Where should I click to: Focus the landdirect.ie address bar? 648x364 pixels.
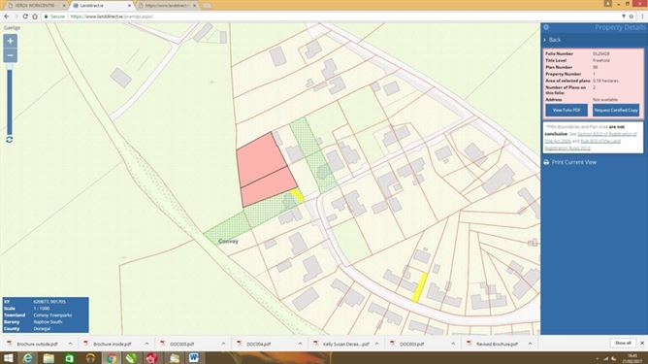click(331, 17)
